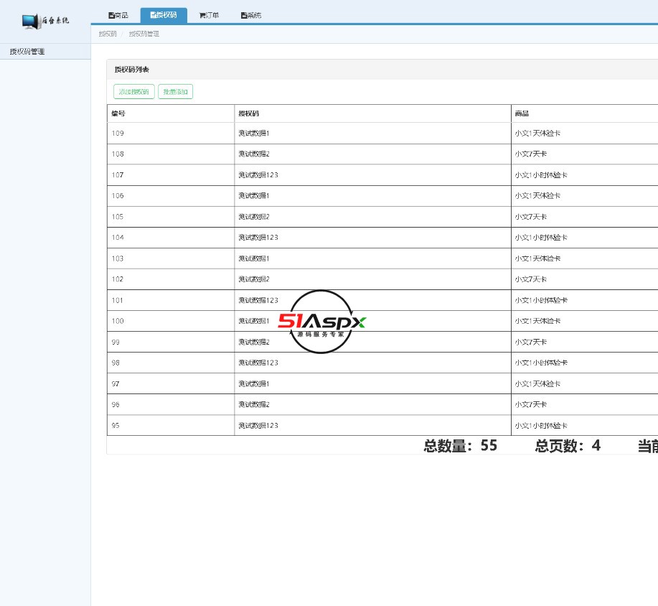Screen dimensions: 658x606
Task: Select the row number 109 cell
Action: (171, 133)
